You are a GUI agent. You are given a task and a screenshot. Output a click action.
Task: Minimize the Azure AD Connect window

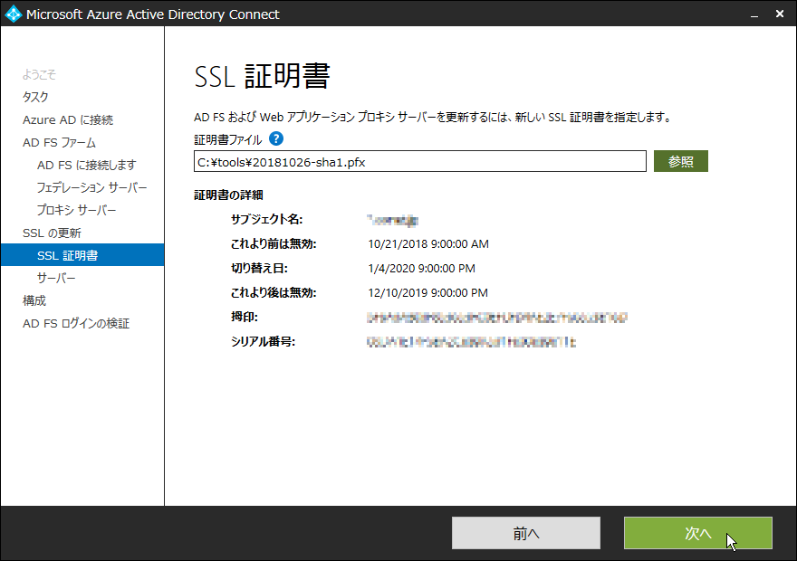pyautogui.click(x=754, y=14)
